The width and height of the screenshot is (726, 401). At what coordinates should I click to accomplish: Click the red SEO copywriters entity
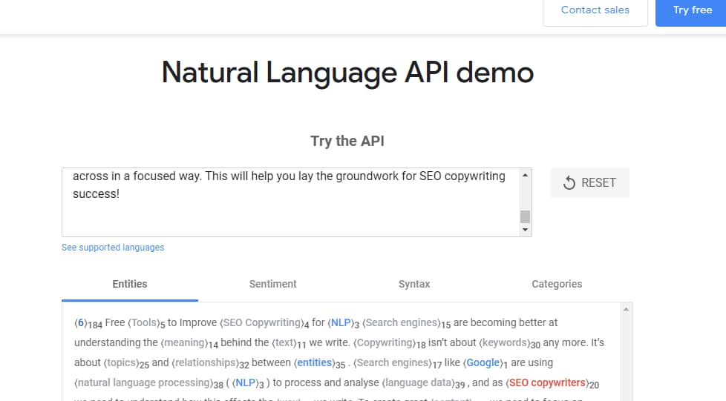546,383
